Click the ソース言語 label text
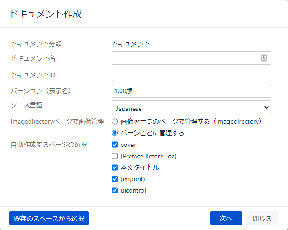Screen dimensions: 288x230 pyautogui.click(x=27, y=105)
